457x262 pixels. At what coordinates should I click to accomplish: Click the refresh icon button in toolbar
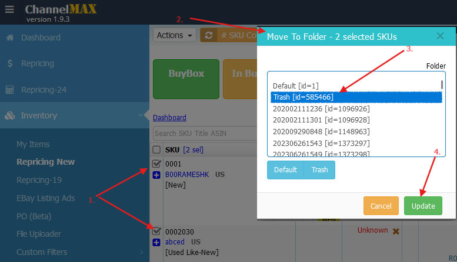click(208, 35)
